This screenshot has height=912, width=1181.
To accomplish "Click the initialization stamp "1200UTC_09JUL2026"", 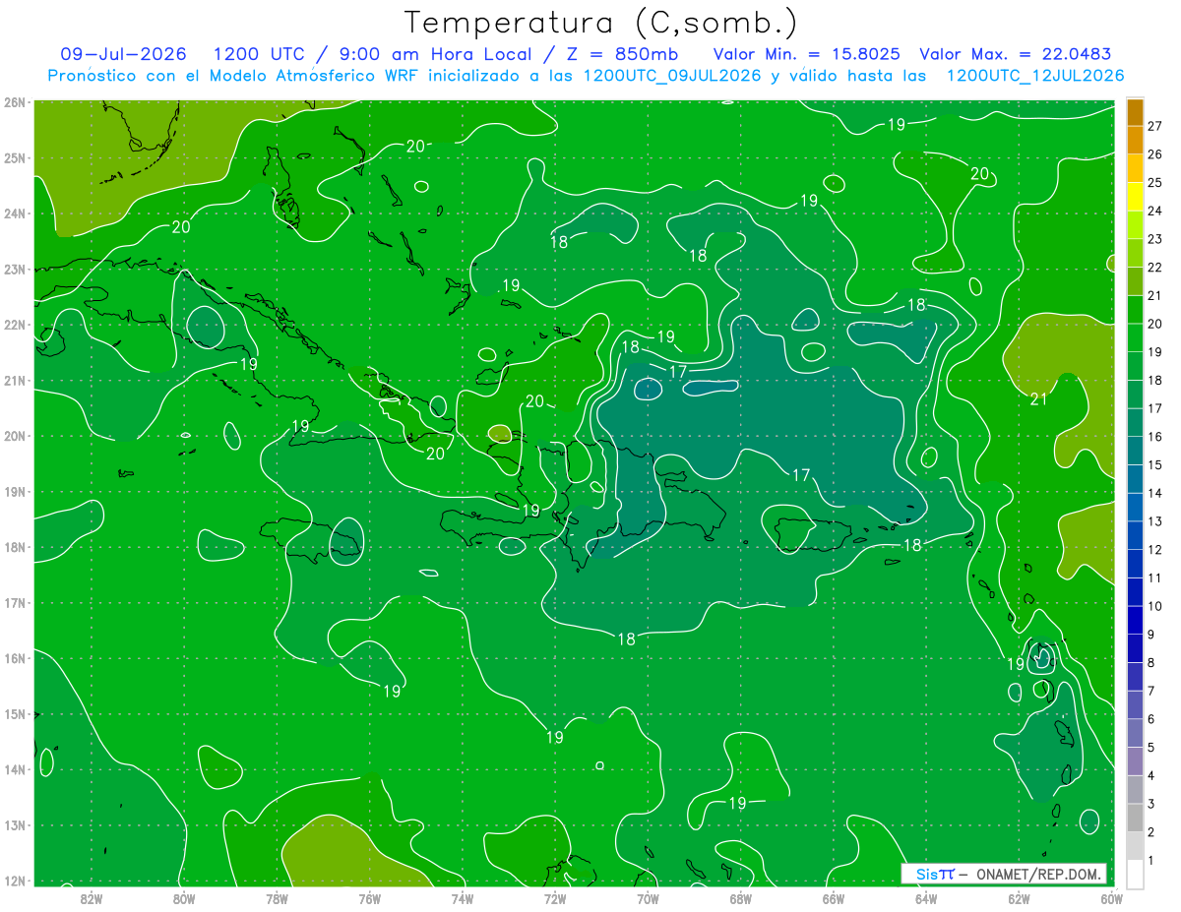I will pos(672,76).
